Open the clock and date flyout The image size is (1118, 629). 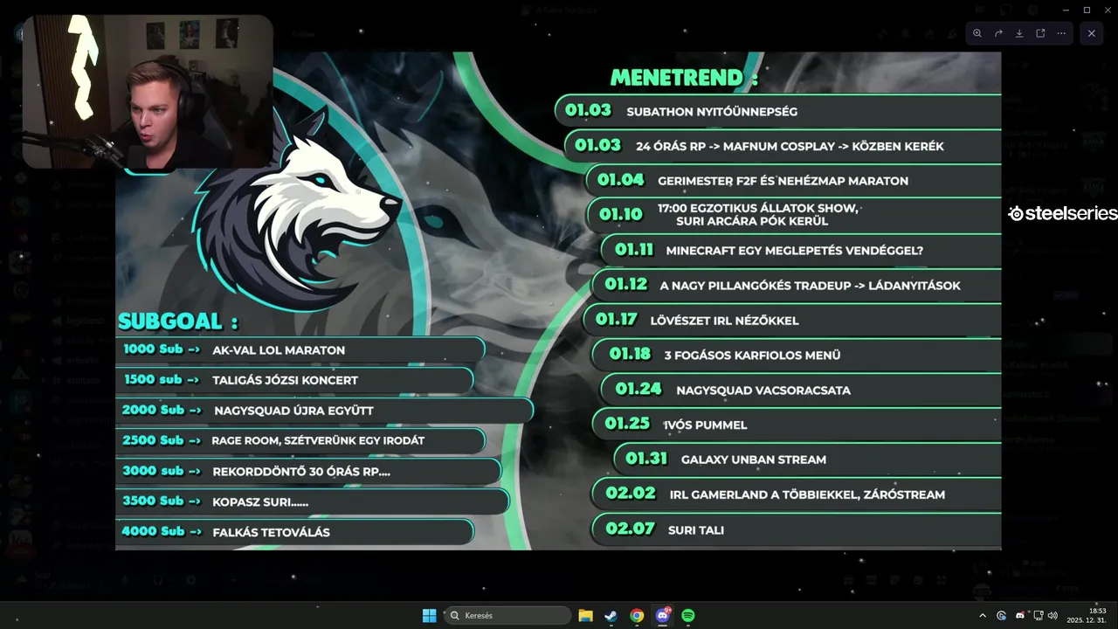(x=1087, y=616)
